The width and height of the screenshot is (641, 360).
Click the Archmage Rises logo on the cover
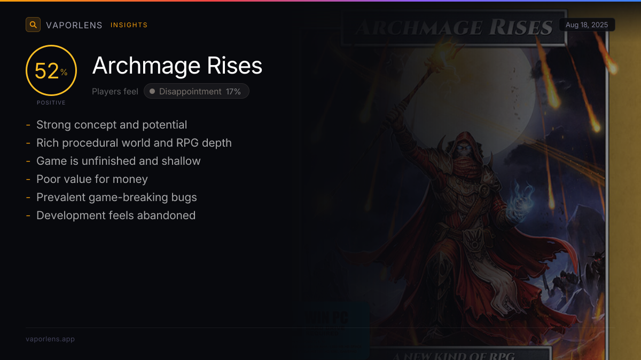click(x=453, y=28)
